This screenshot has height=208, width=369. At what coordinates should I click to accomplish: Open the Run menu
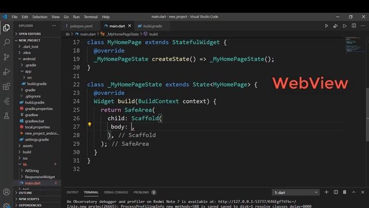76,17
